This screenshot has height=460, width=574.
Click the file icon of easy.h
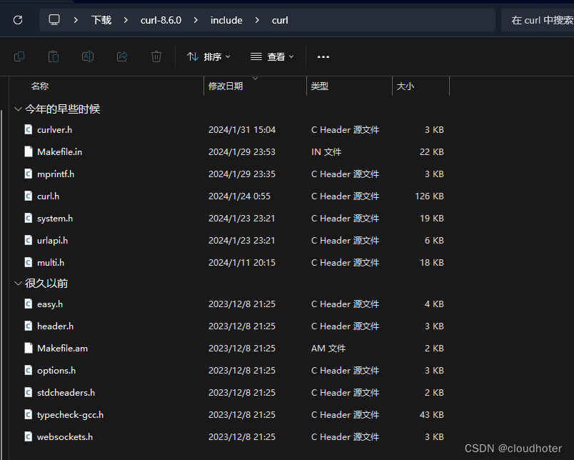click(29, 304)
